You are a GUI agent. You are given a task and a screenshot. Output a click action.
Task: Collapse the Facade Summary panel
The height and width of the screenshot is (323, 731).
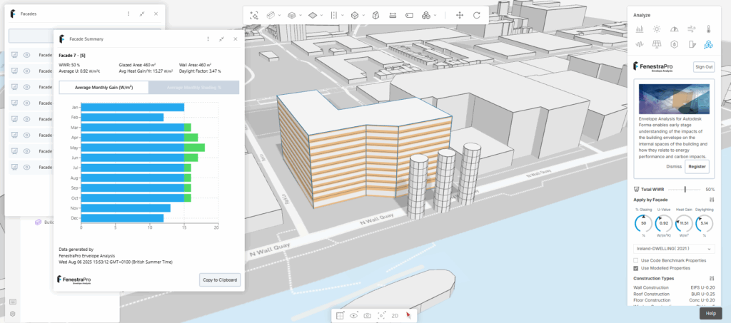click(221, 39)
